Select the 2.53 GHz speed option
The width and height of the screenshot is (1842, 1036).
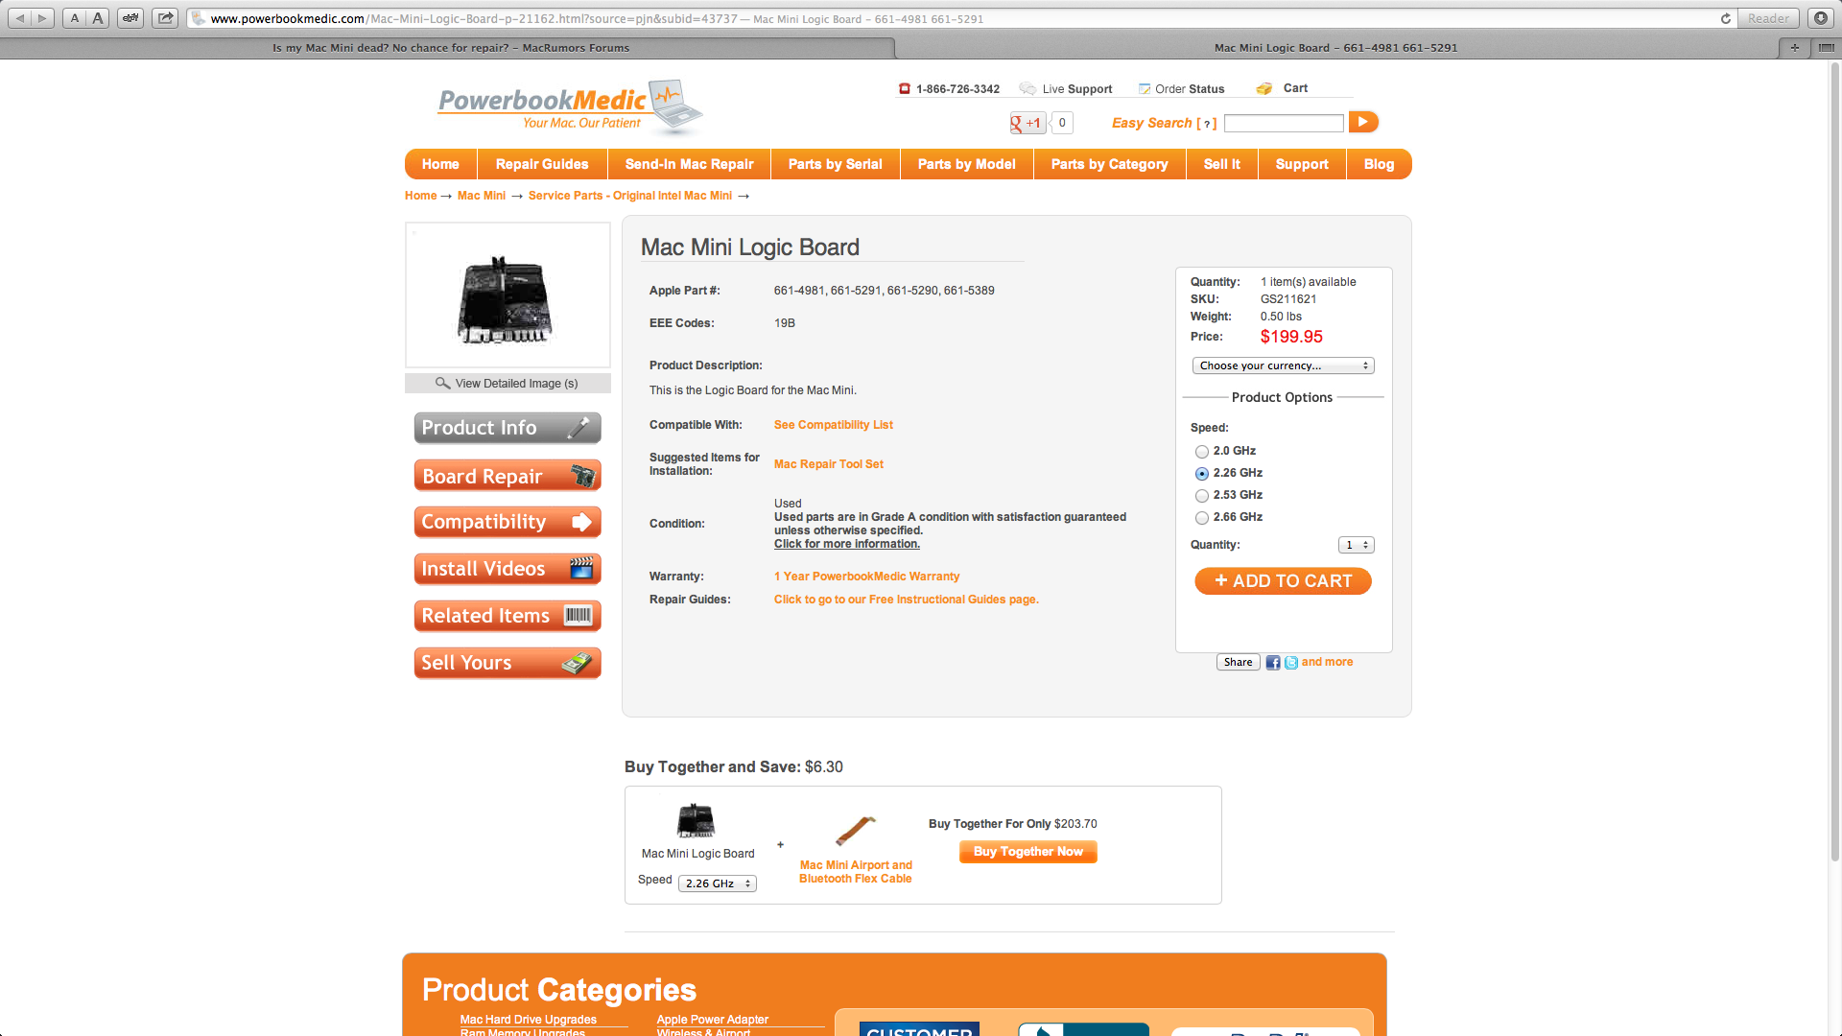tap(1202, 496)
